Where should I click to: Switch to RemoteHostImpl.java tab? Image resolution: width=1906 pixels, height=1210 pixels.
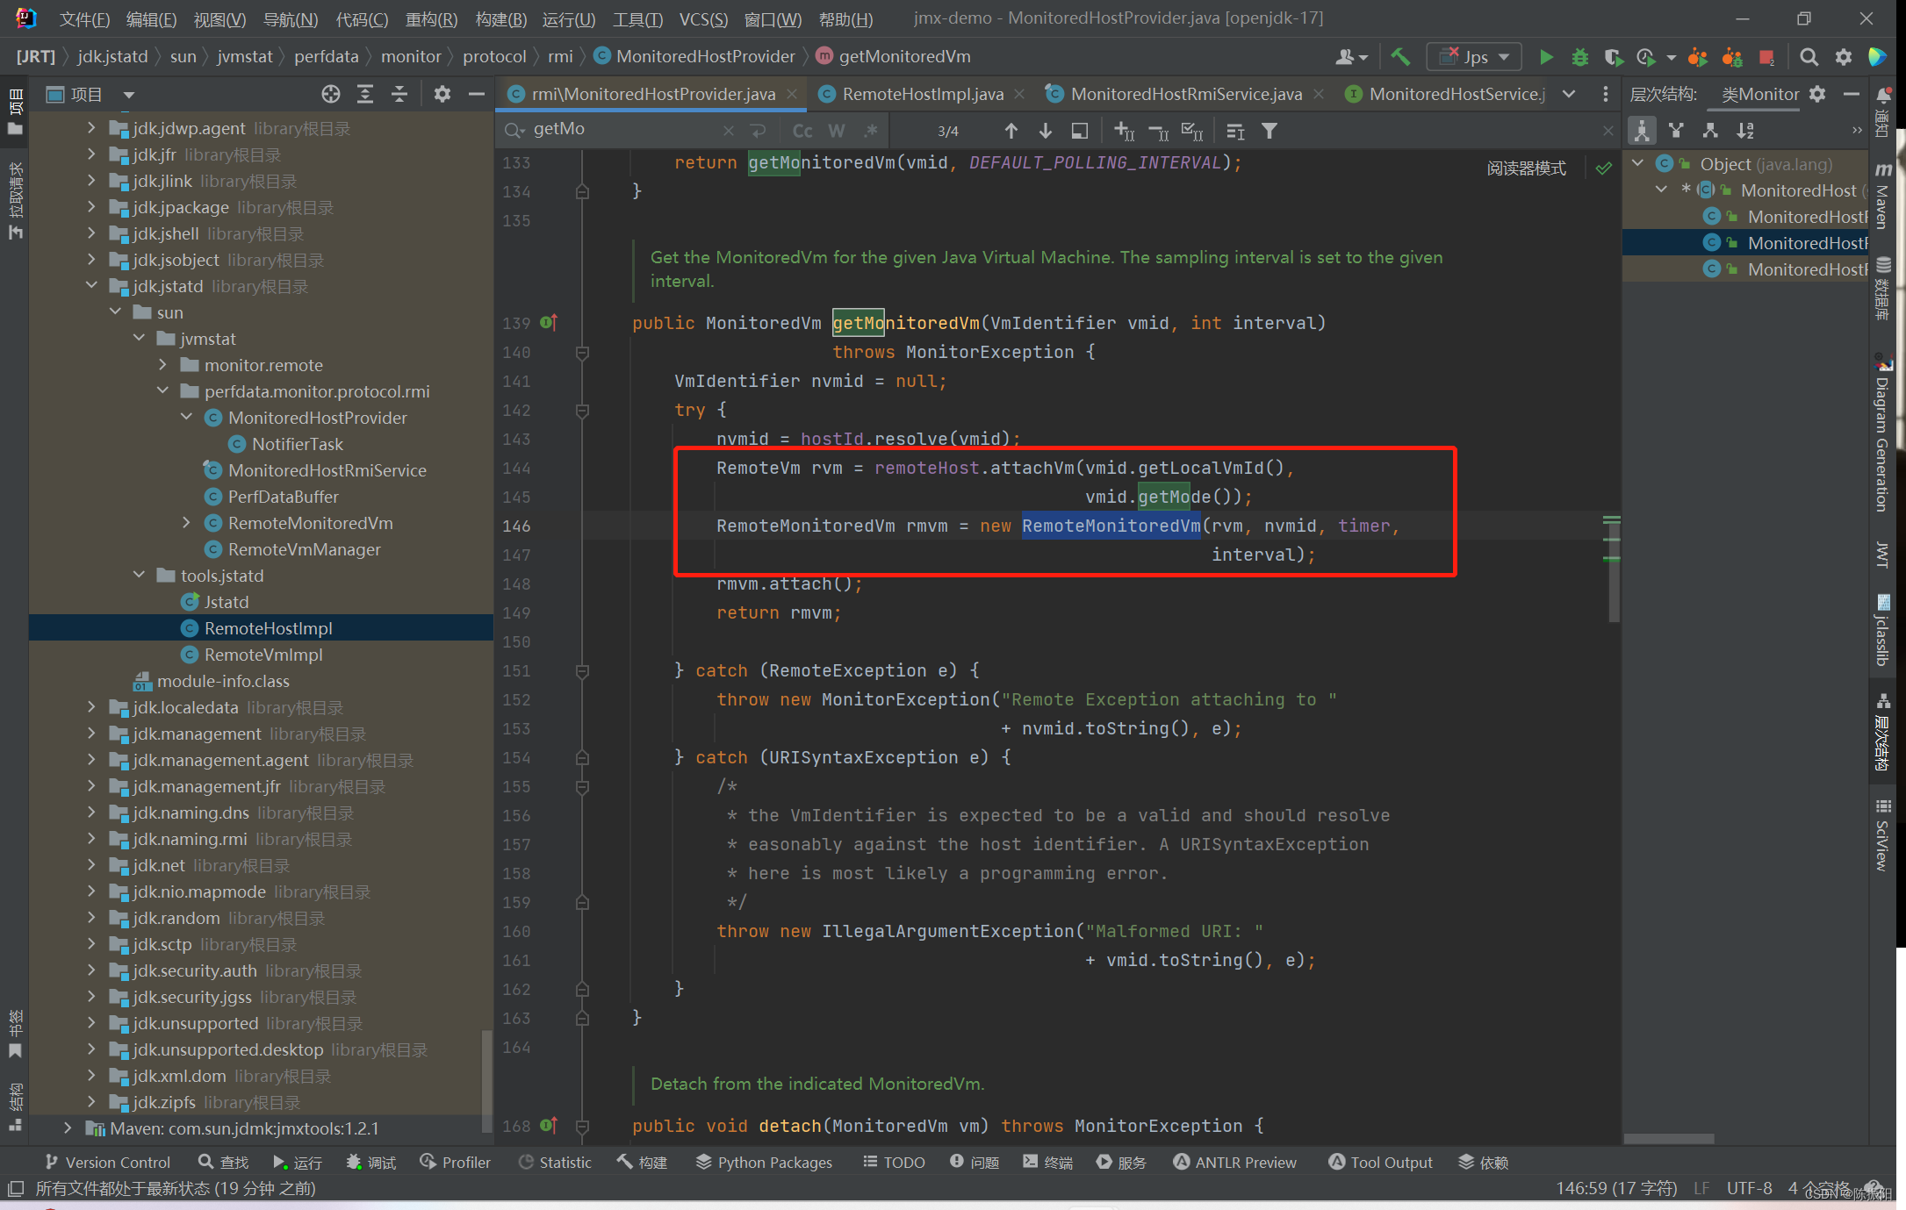[922, 94]
